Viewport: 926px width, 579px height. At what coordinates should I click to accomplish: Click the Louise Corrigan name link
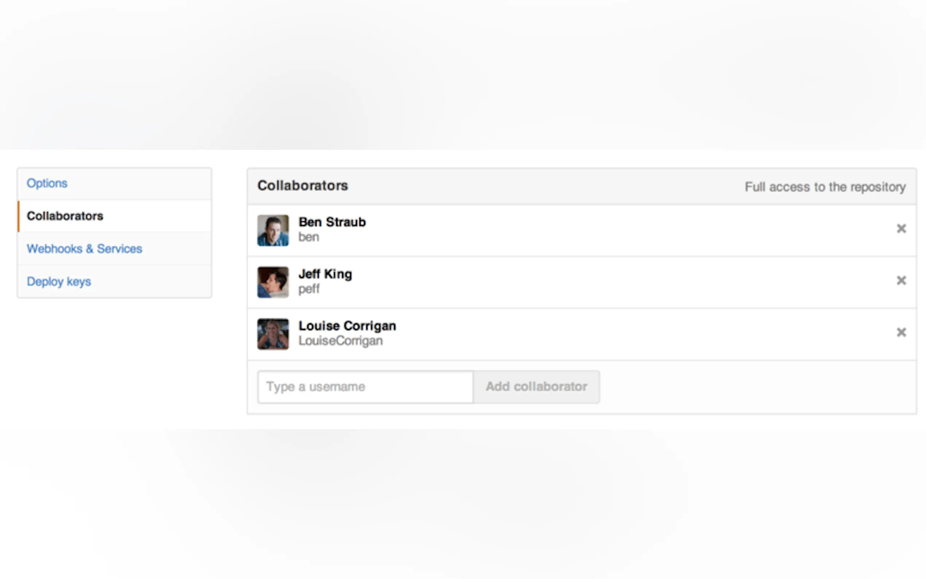pos(347,326)
